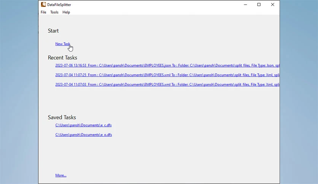Open recent task from 2023-07-04 11:07:25
Viewport: 318px width, 184px height.
coord(167,75)
